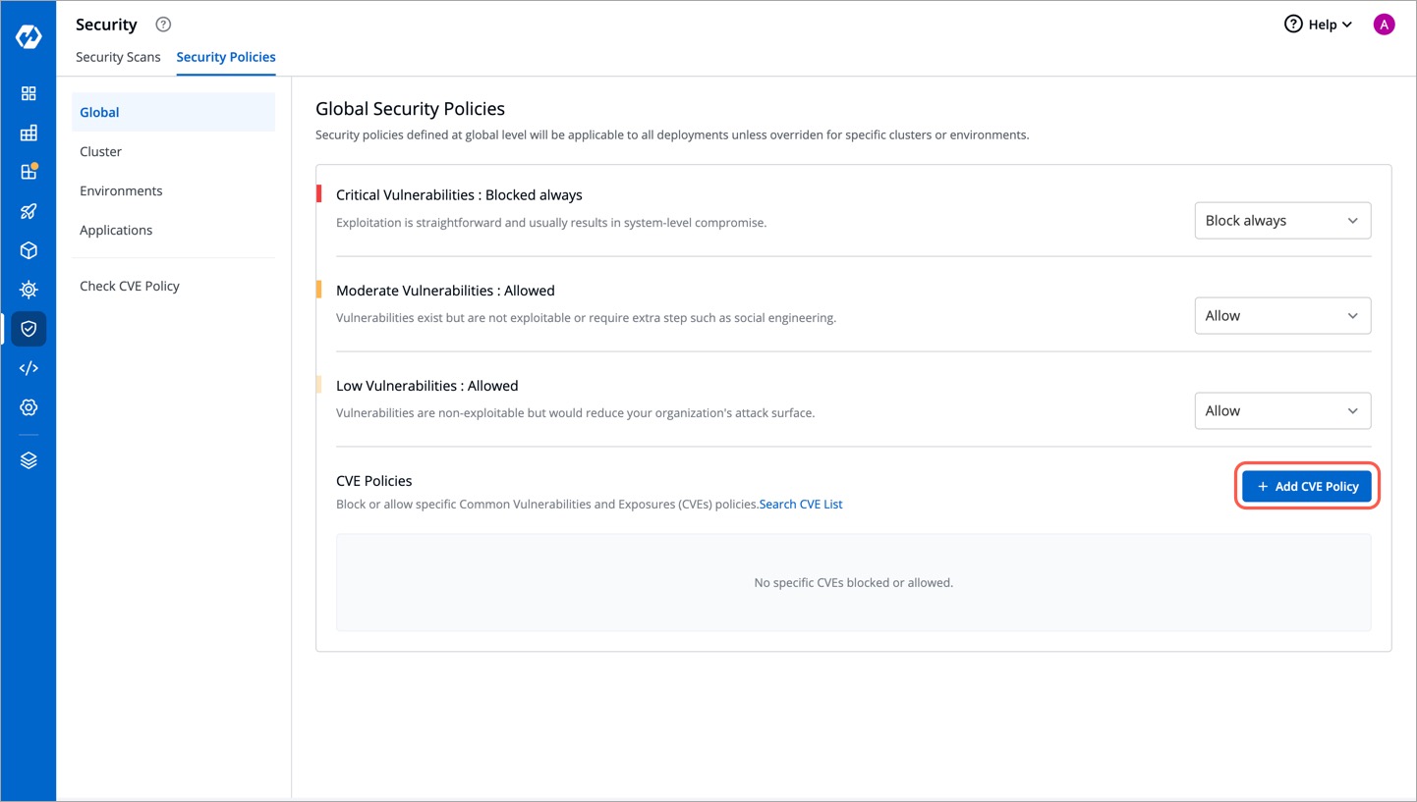Open the Block always policy dropdown
Image resolution: width=1417 pixels, height=802 pixels.
click(x=1282, y=220)
